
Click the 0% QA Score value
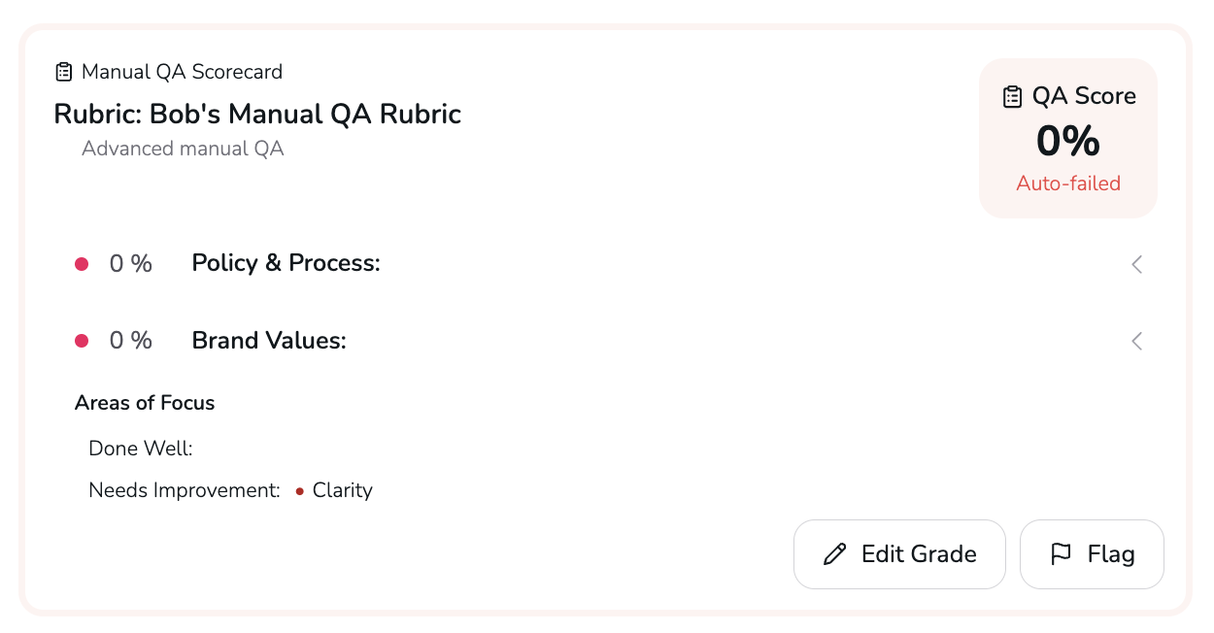1068,142
